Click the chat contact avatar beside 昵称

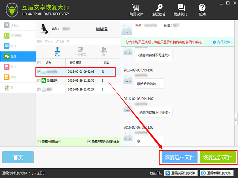coord(127,29)
